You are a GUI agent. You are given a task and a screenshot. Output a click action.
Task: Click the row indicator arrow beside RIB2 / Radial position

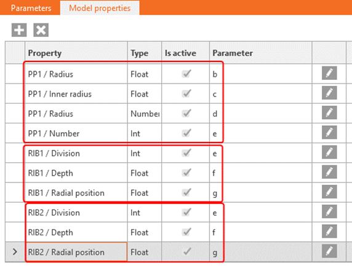click(15, 252)
